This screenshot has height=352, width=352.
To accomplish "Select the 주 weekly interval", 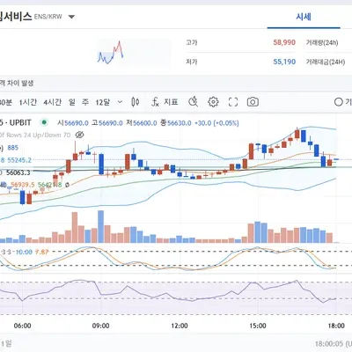I will click(85, 102).
